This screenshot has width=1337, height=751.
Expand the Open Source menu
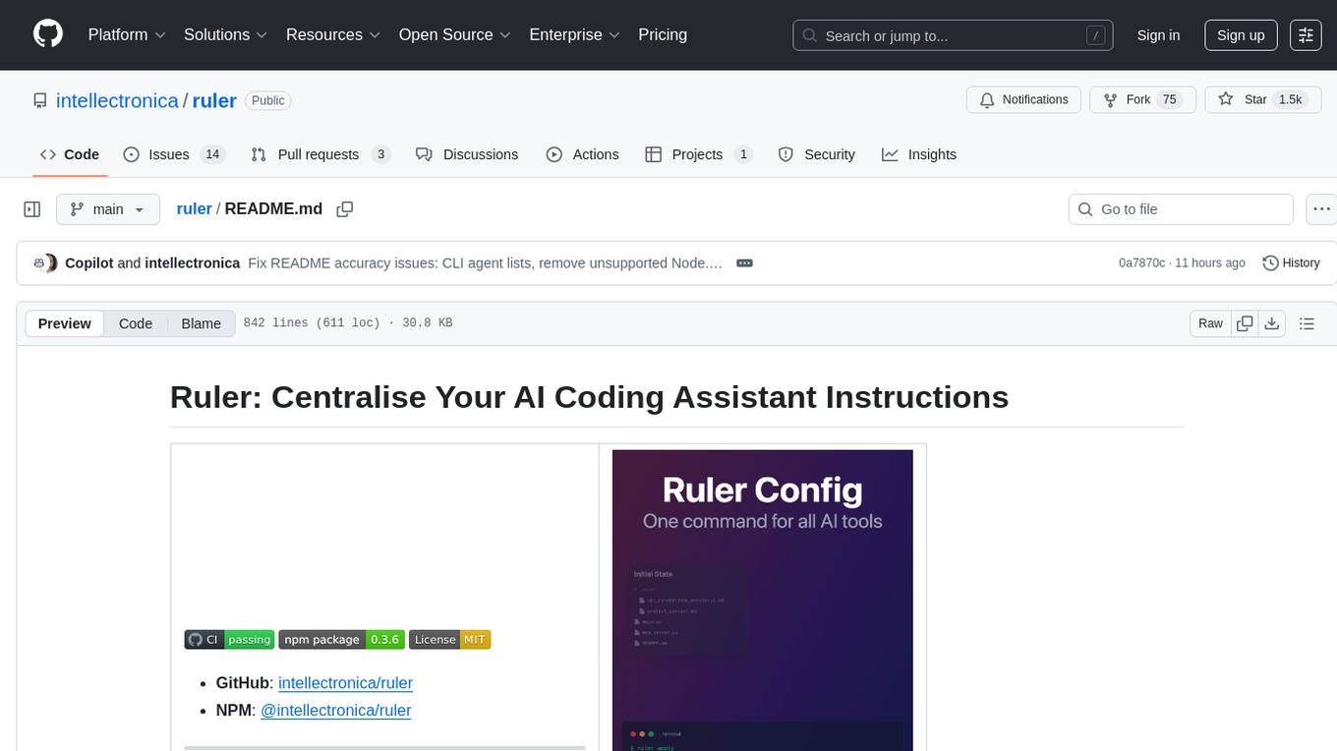pos(455,34)
